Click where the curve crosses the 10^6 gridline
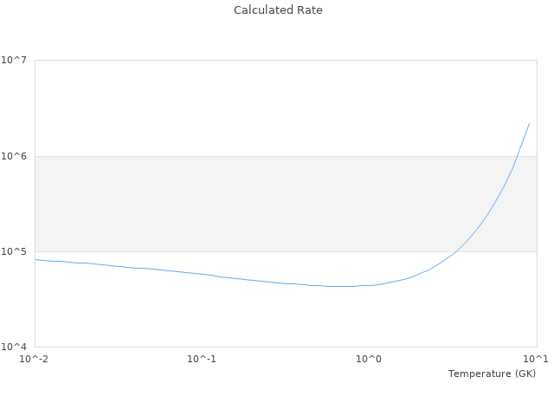Image resolution: width=554 pixels, height=416 pixels. pos(519,156)
